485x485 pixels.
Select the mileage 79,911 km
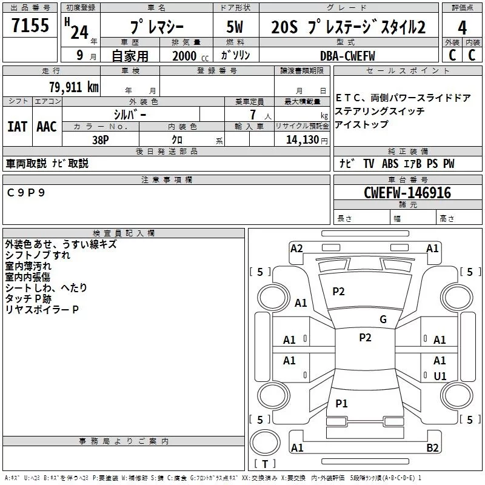74,87
